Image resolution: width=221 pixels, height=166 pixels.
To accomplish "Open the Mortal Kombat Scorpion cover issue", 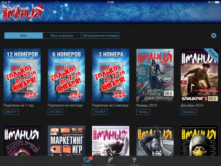I will pyautogui.click(x=199, y=141).
